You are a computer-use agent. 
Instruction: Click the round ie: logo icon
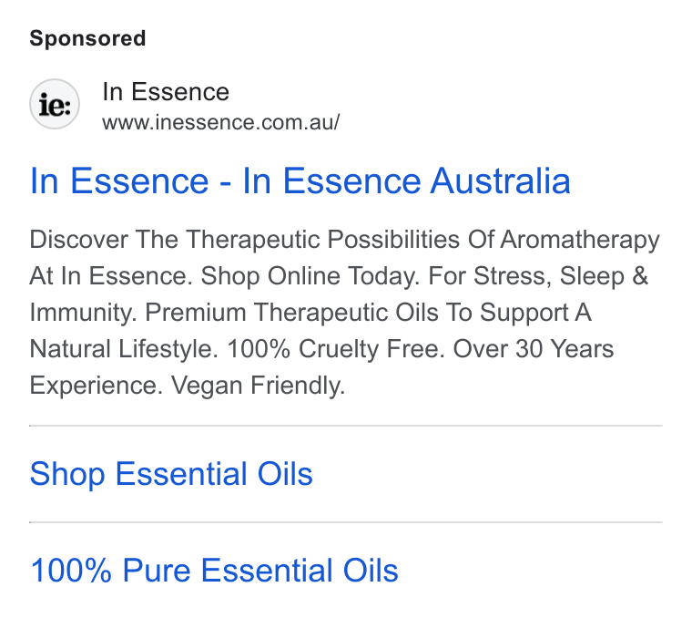[x=55, y=104]
